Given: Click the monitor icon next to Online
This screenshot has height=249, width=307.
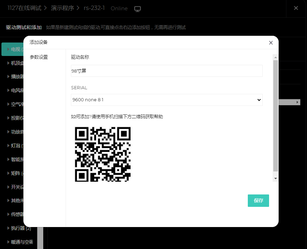Looking at the screenshot, I should coord(138,9).
